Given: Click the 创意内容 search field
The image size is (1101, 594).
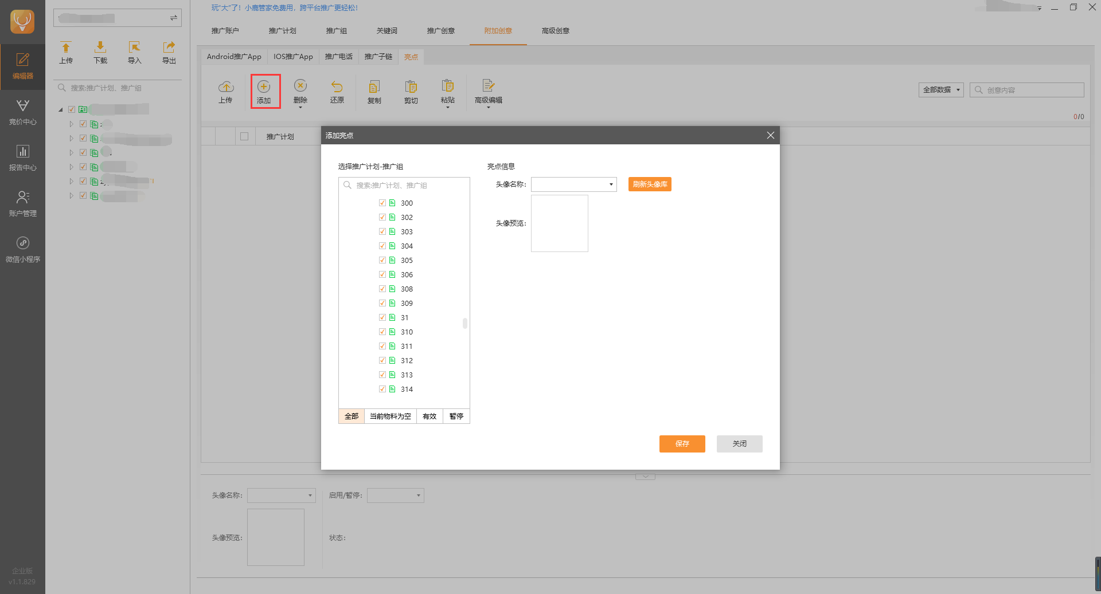Looking at the screenshot, I should coord(1027,90).
